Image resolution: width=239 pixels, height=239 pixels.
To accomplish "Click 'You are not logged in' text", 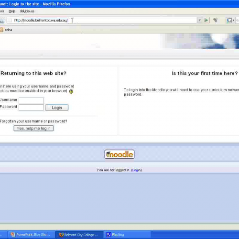I will pos(113,170).
